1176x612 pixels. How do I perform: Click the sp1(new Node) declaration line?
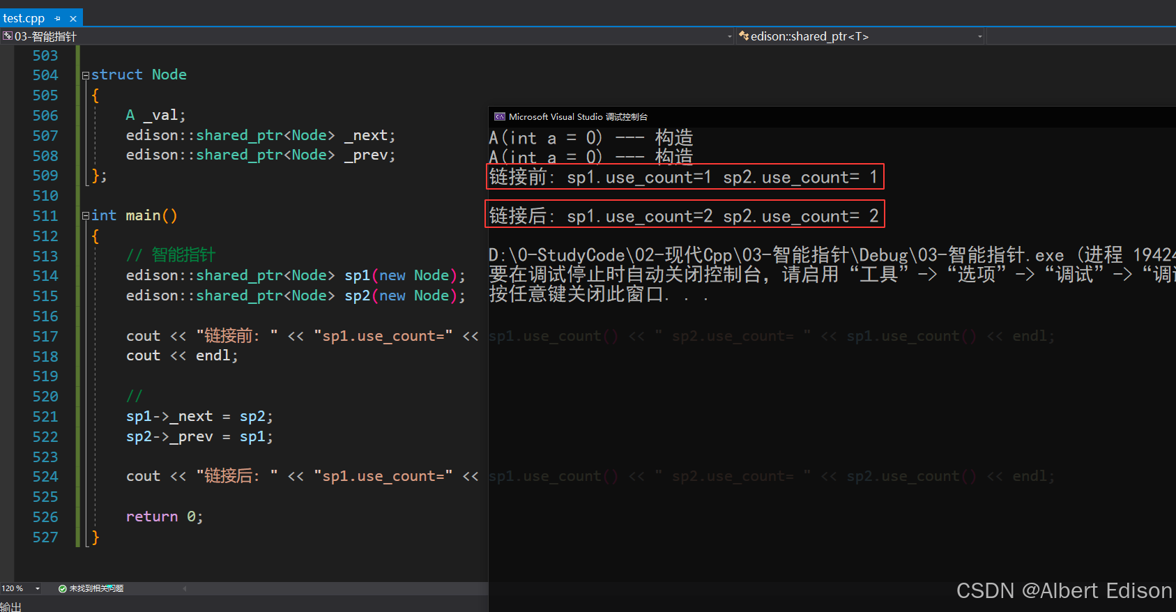296,276
